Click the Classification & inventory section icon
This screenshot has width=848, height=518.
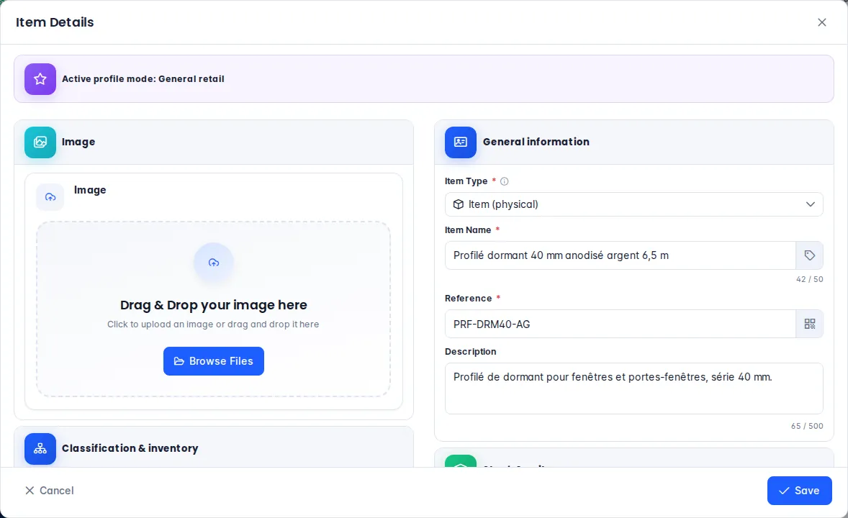(40, 449)
